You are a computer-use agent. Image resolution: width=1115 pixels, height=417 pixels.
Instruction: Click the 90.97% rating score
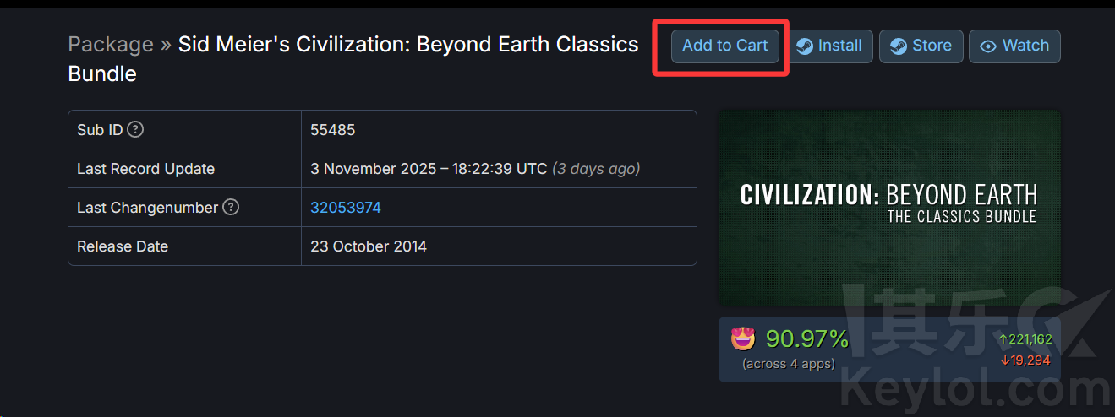coord(806,339)
